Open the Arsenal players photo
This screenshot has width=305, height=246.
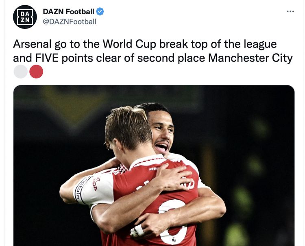point(154,171)
